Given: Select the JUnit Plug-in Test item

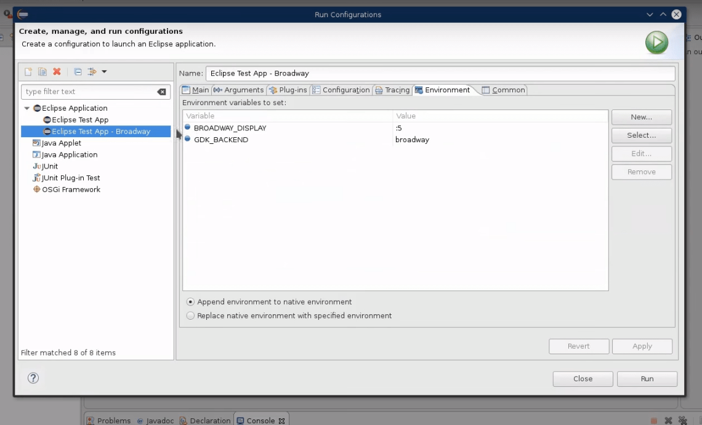Looking at the screenshot, I should click(70, 178).
